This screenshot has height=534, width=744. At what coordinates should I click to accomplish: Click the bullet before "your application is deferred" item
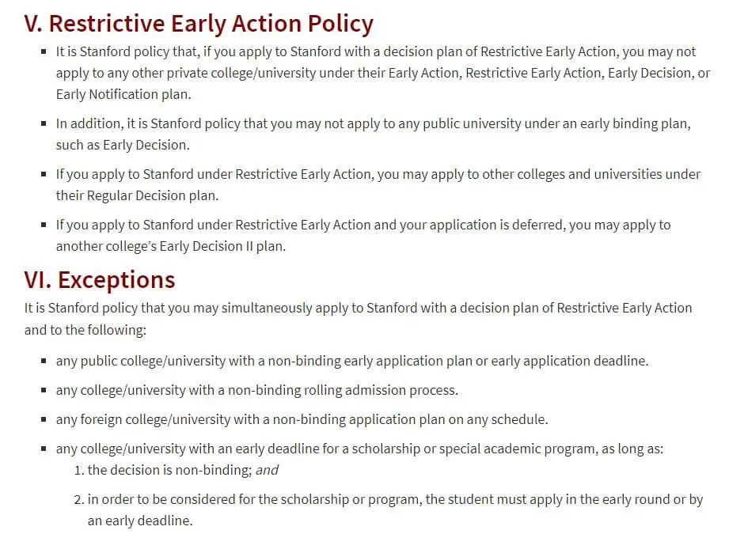[44, 225]
